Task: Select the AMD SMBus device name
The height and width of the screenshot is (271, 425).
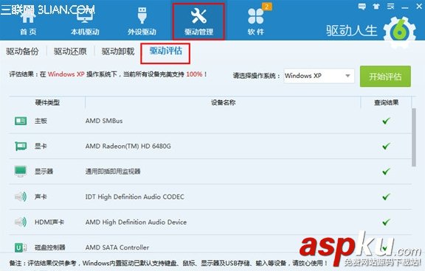Action: point(104,121)
